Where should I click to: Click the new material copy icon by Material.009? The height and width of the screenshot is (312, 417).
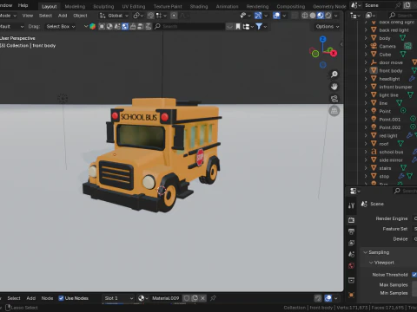click(x=195, y=298)
